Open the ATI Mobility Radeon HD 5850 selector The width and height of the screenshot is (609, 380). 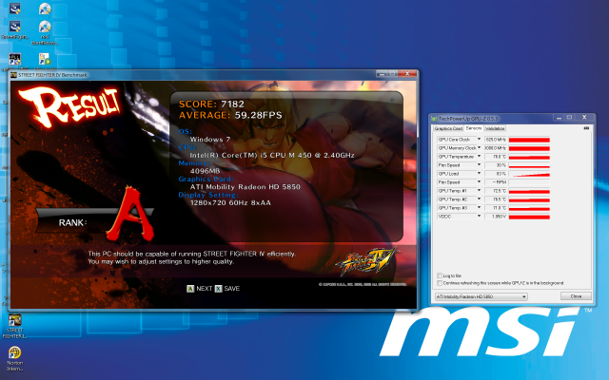coord(481,296)
